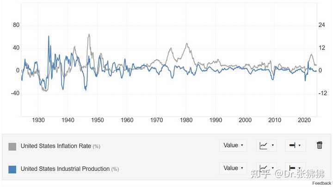Click the blue Industrial Production color swatch
Screen dimensions: 333x187
coord(12,169)
